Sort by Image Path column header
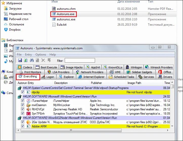This screenshot has height=141, width=183. [144, 83]
